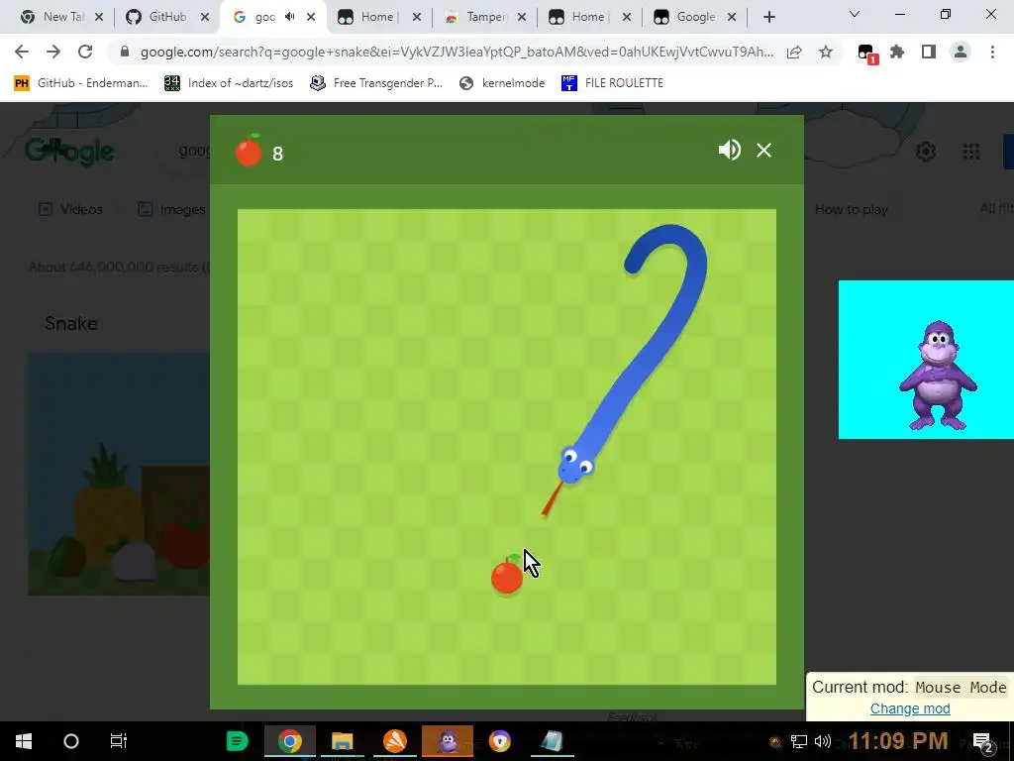Close the GitHub tab
1014x761 pixels.
(205, 17)
